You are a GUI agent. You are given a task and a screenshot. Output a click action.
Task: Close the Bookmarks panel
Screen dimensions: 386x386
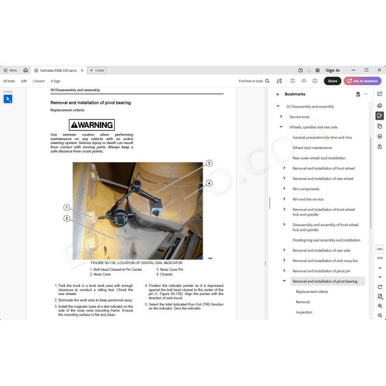click(278, 94)
